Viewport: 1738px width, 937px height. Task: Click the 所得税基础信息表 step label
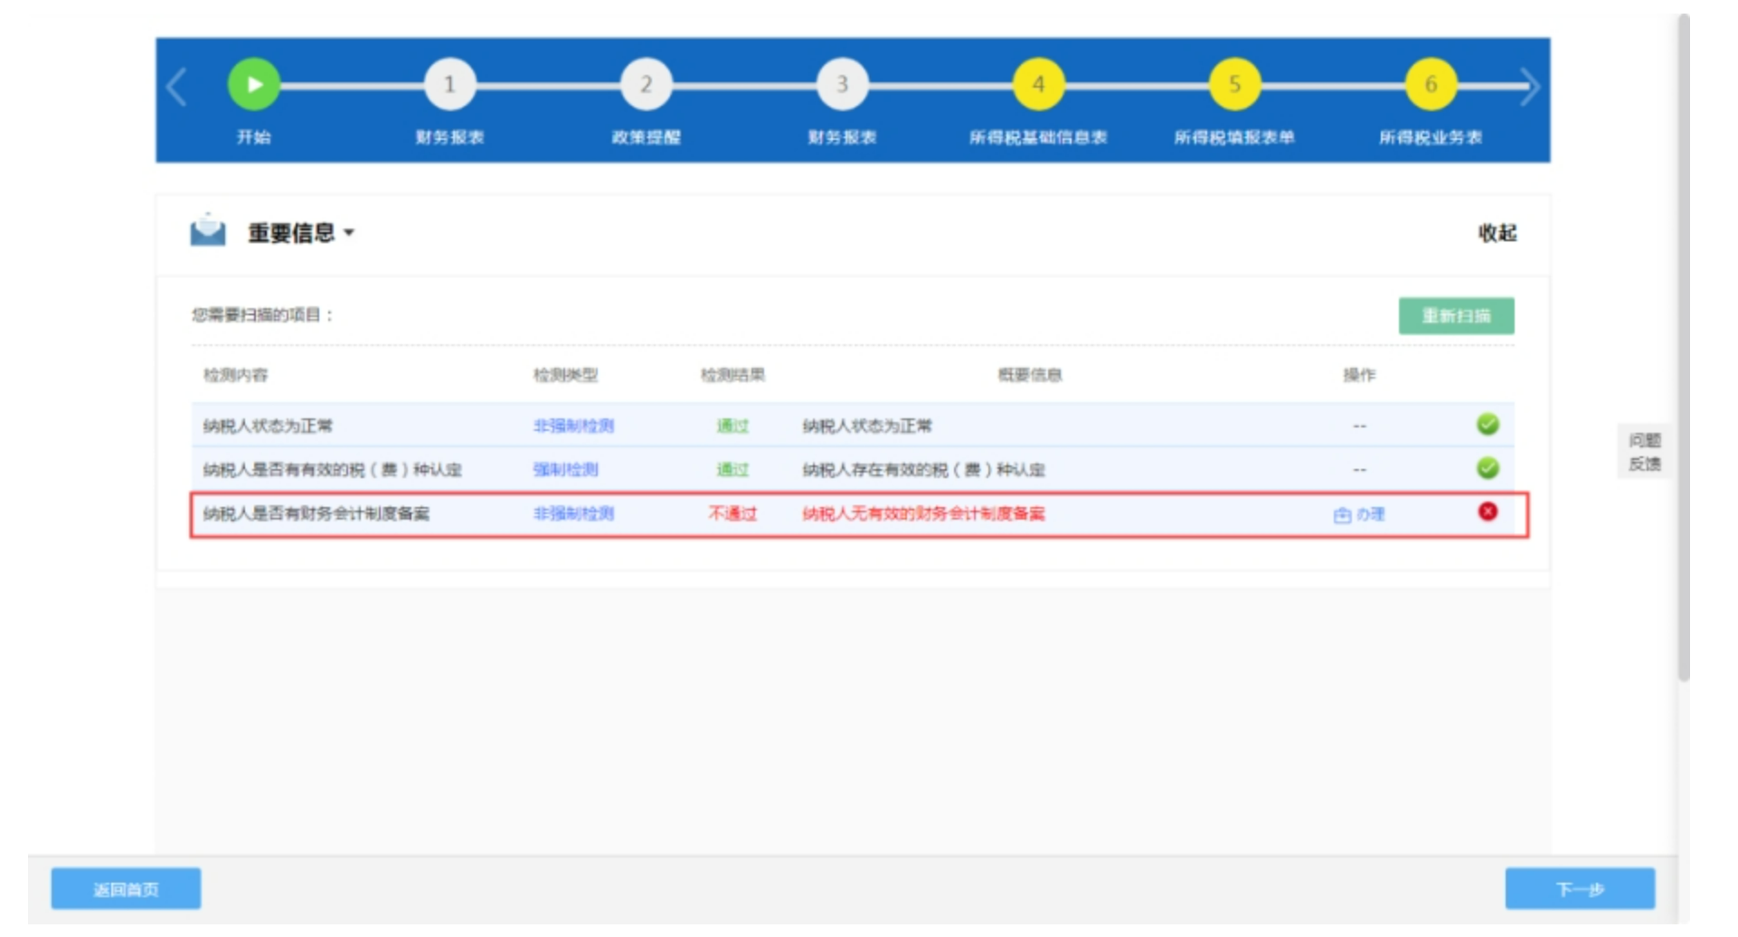1038,137
